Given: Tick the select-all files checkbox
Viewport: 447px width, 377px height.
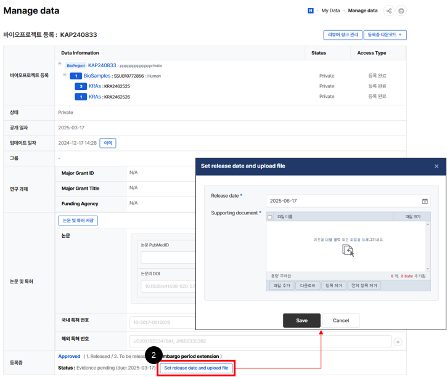Looking at the screenshot, I should point(270,217).
